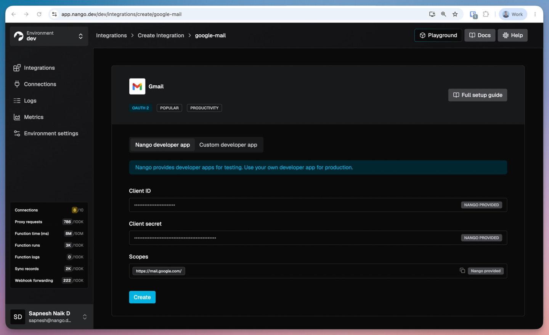Viewport: 549px width, 335px height.
Task: Go back in browser history
Action: 14,14
